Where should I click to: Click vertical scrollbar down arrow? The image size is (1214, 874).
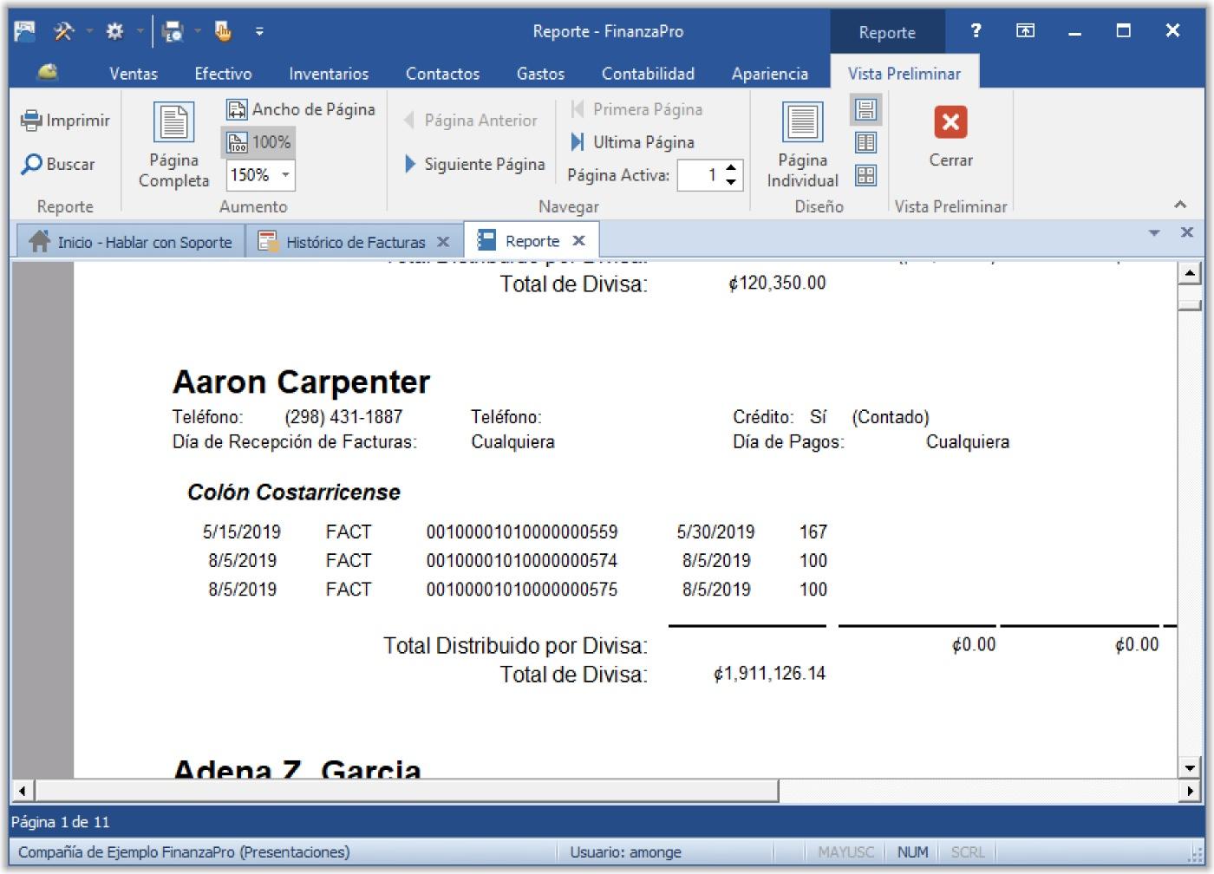[x=1190, y=768]
